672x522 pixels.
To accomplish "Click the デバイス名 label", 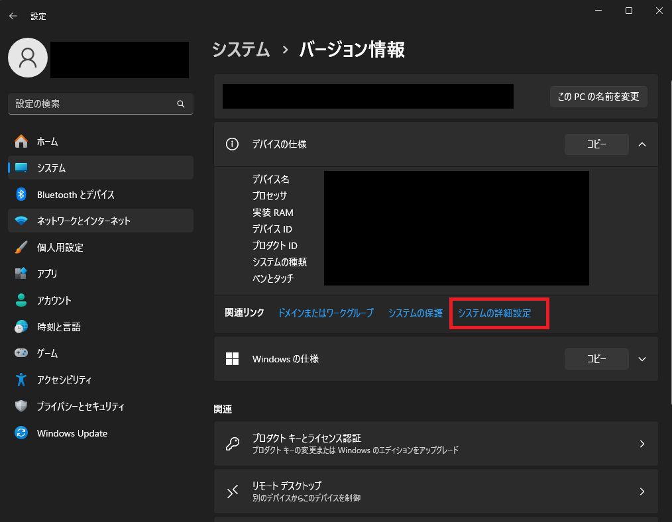I will (270, 180).
